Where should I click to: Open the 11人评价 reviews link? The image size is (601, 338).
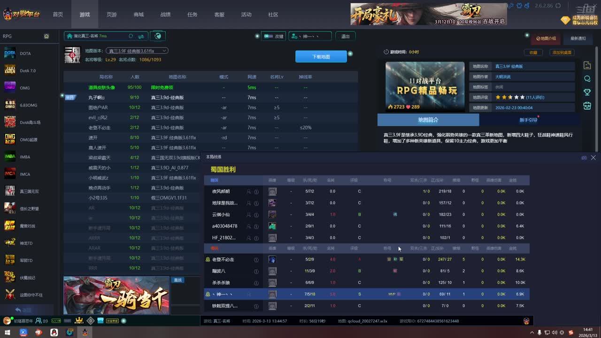535,97
